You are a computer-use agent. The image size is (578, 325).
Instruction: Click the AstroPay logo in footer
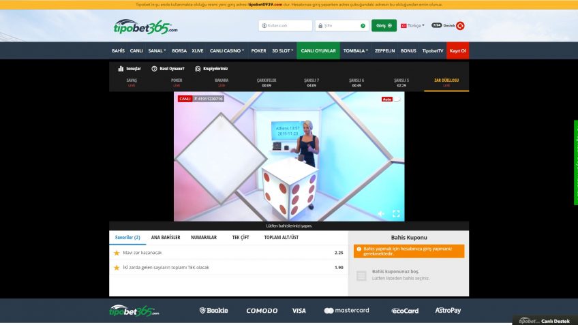click(x=448, y=311)
